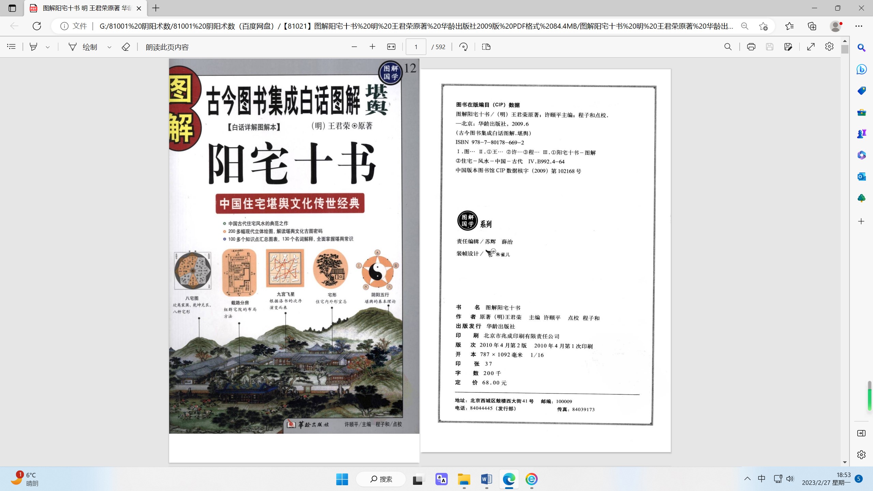
Task: Open weather widget 6°C 晴朗
Action: click(x=25, y=479)
